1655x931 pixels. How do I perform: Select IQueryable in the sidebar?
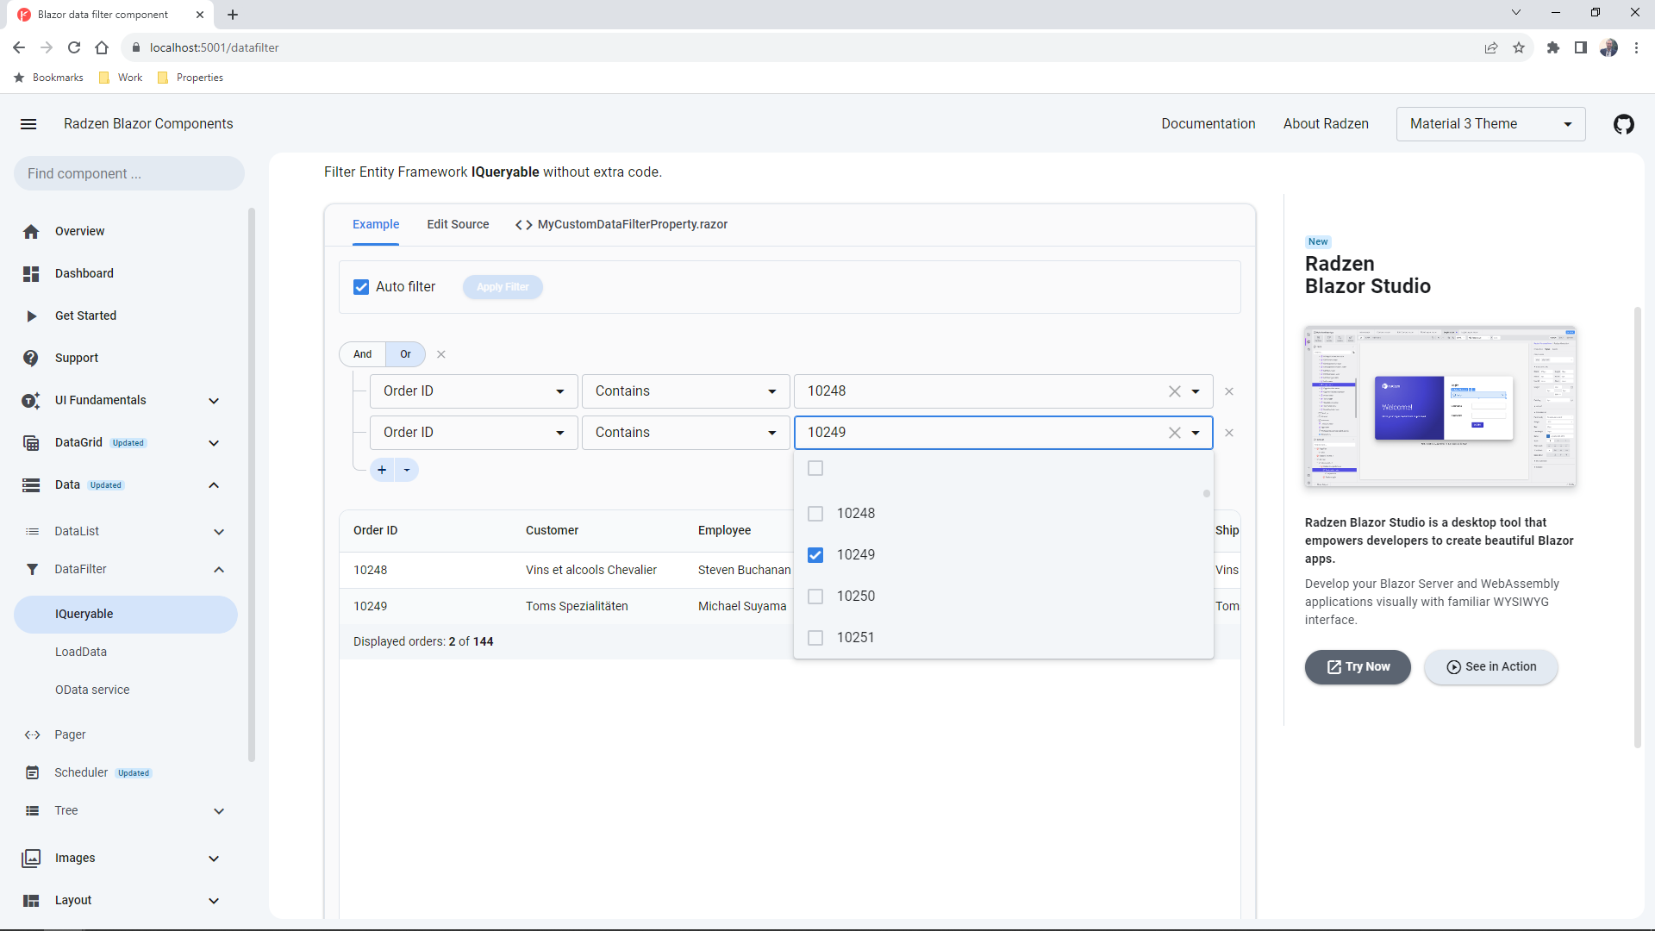coord(126,615)
